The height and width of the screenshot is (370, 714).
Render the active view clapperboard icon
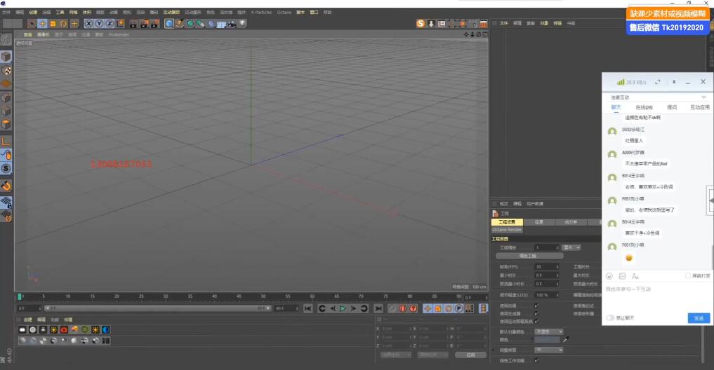[133, 24]
